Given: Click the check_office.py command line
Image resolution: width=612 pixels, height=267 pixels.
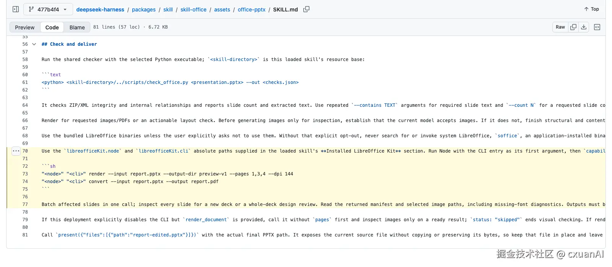Looking at the screenshot, I should pyautogui.click(x=170, y=82).
